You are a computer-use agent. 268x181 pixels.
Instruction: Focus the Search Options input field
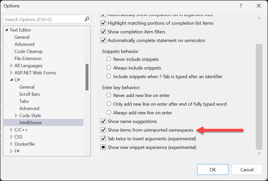[x=43, y=19]
